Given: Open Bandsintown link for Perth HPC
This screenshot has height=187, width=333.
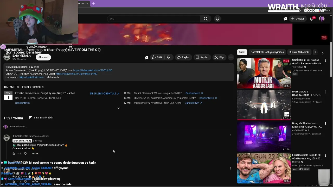Looking at the screenshot, I should pos(194,93).
